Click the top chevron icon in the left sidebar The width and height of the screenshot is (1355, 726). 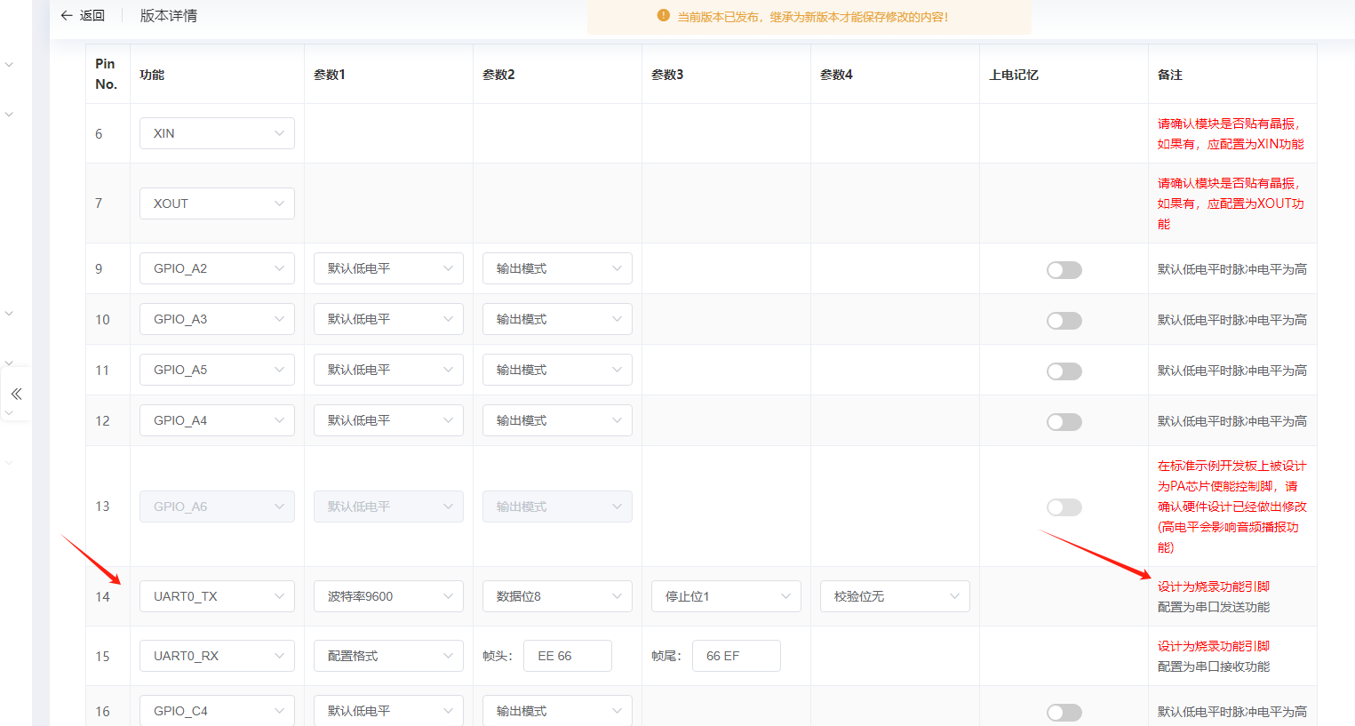[x=8, y=64]
